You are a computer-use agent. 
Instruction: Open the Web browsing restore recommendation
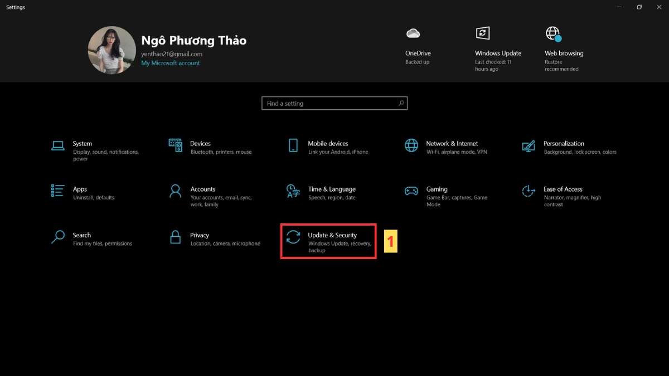tap(564, 47)
